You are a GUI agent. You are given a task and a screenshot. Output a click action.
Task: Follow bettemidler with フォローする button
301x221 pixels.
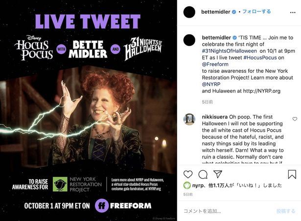coord(256,12)
